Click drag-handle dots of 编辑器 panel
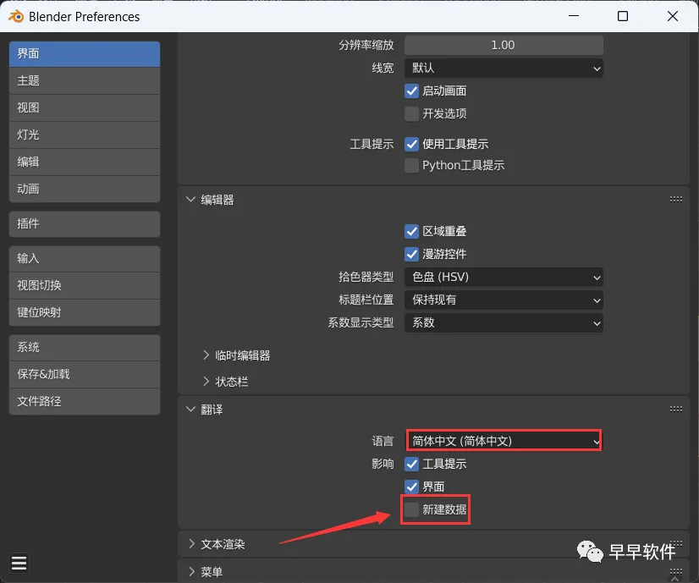The width and height of the screenshot is (699, 583). tap(676, 199)
